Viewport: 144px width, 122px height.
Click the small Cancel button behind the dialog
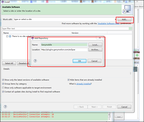click(x=119, y=117)
